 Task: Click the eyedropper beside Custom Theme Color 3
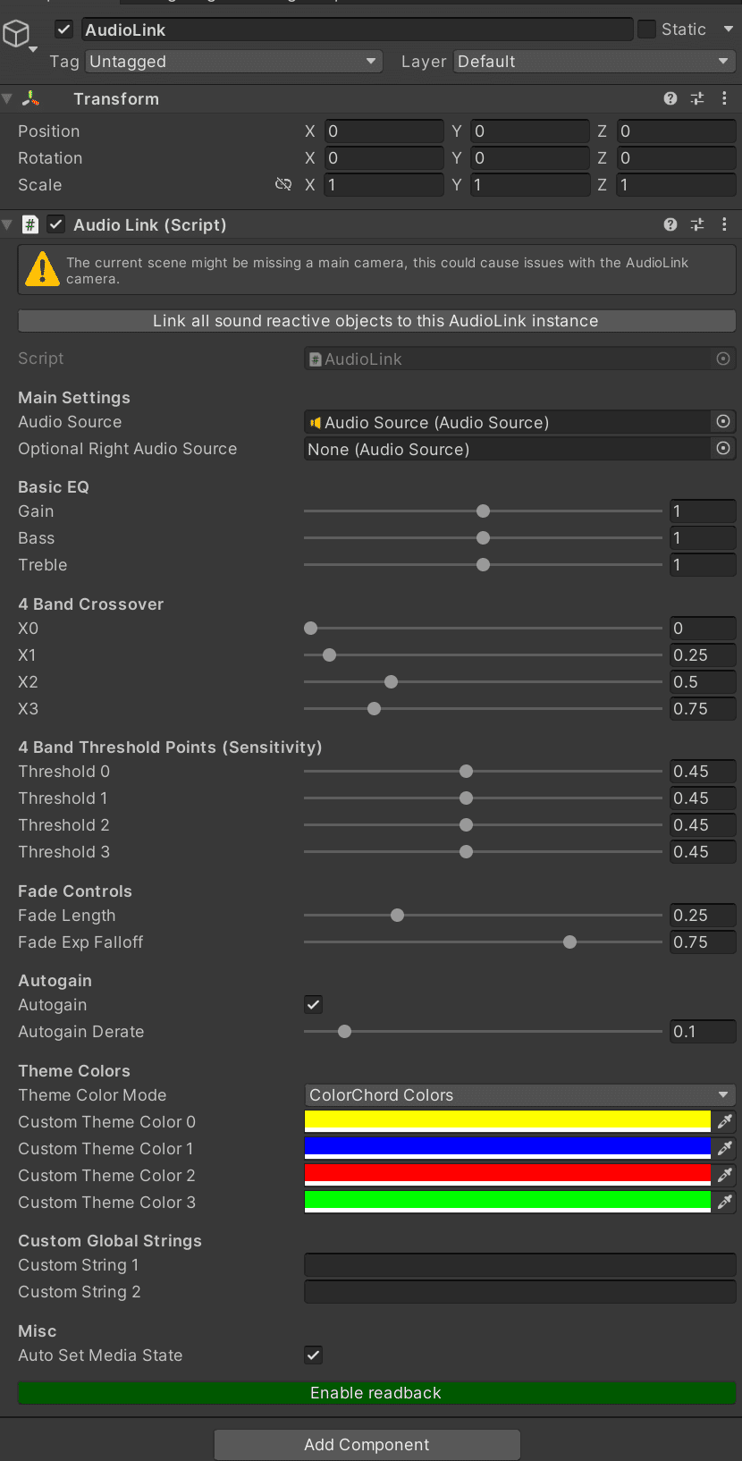tap(726, 1202)
